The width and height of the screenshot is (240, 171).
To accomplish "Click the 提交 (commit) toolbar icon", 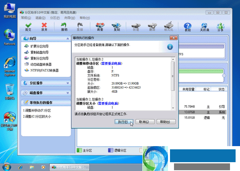I will click(x=28, y=27).
